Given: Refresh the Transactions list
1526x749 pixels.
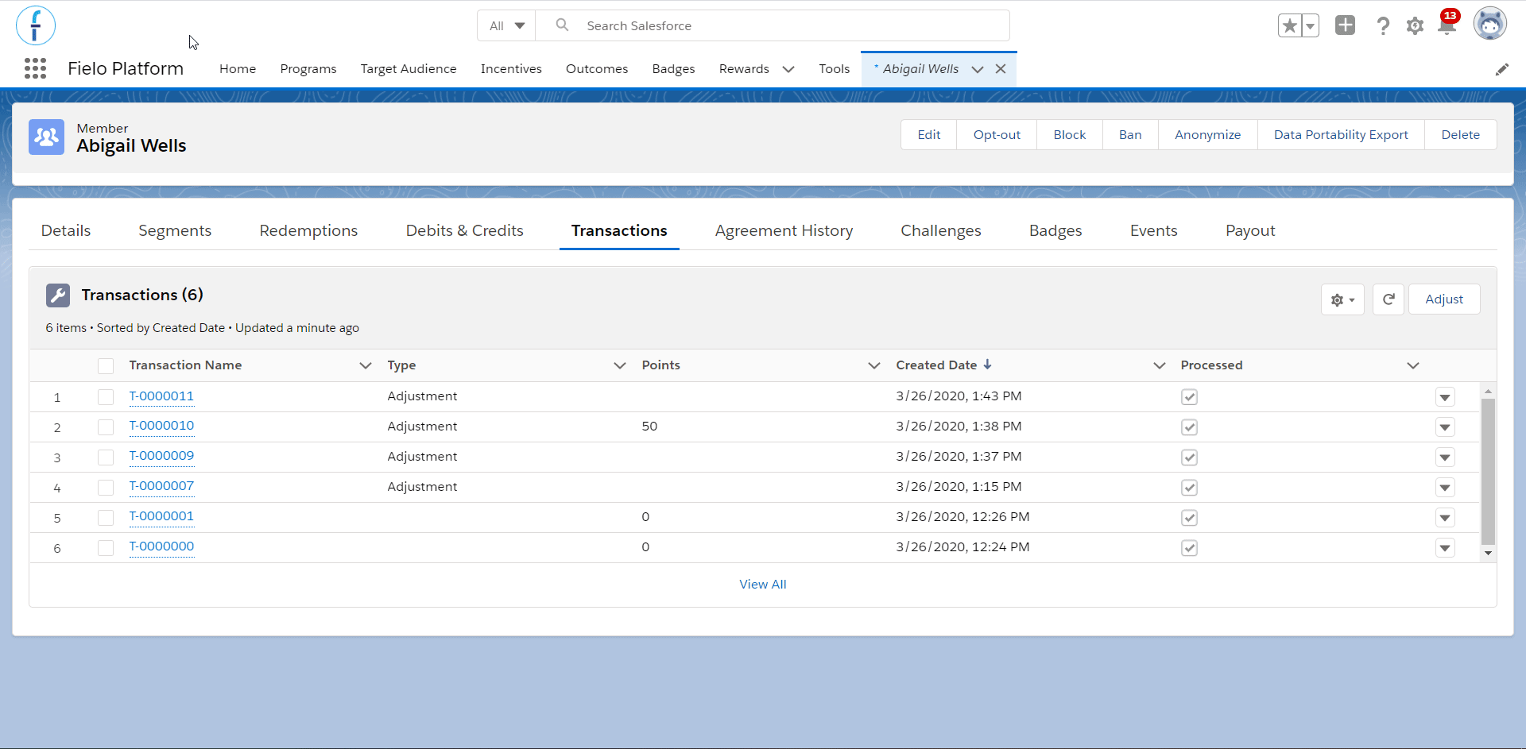Looking at the screenshot, I should click(1389, 299).
